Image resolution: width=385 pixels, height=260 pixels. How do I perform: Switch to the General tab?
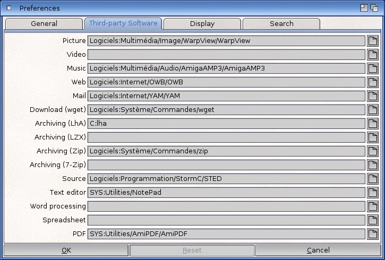click(44, 24)
